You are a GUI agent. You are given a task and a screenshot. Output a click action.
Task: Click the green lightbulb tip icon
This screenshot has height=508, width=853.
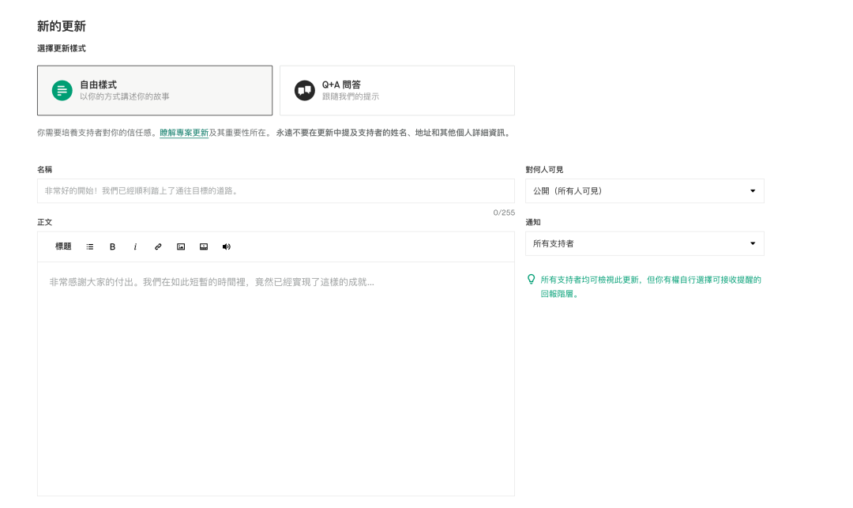pyautogui.click(x=531, y=279)
